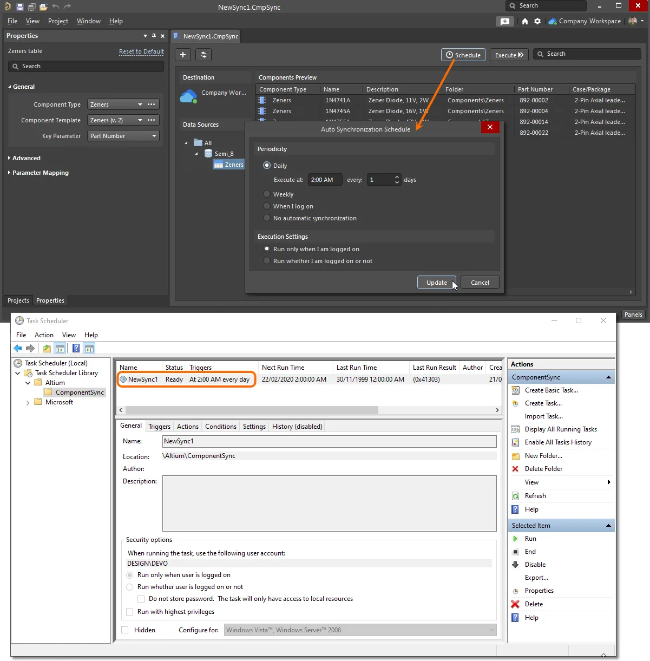The image size is (650, 661).
Task: Click the Save icon in the Altium title bar
Action: pos(19,6)
